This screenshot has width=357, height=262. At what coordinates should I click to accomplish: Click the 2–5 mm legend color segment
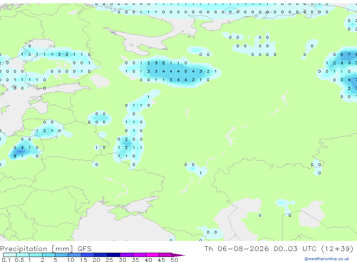[x=49, y=255]
